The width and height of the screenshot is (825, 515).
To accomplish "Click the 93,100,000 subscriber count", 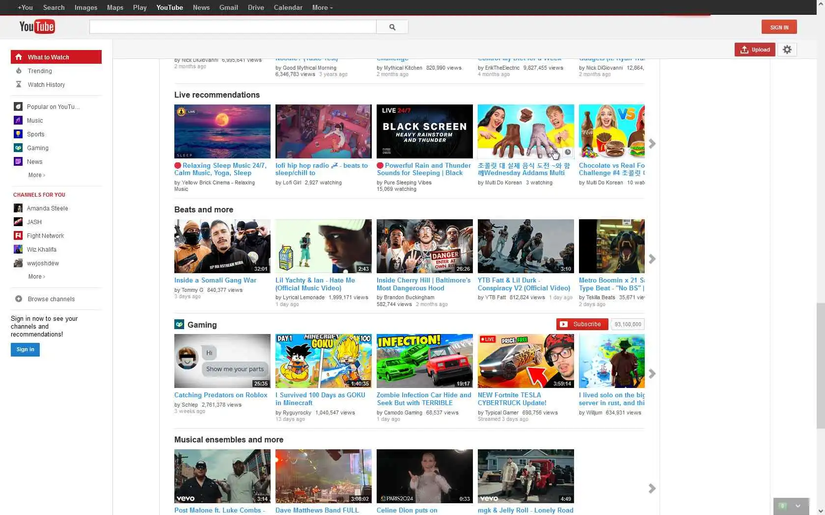I will 628,324.
